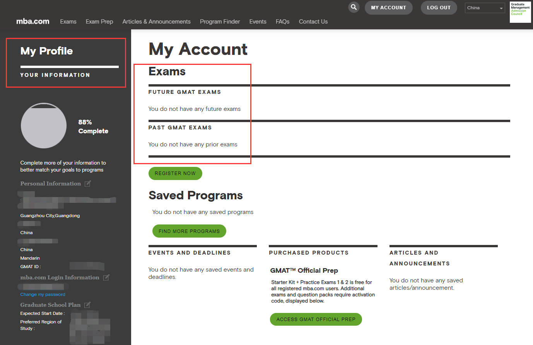Select the YOUR INFORMATION section label
The height and width of the screenshot is (345, 533).
(55, 75)
